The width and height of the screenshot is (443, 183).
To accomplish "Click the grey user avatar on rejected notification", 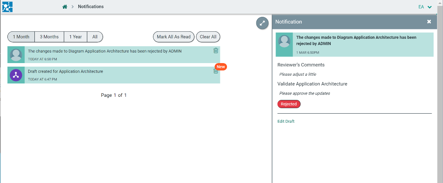I will point(16,55).
